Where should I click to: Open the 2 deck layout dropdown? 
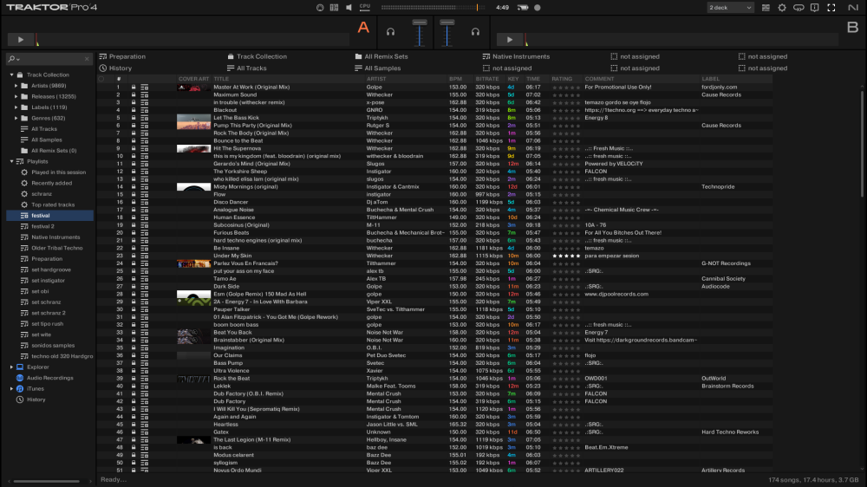coord(730,8)
